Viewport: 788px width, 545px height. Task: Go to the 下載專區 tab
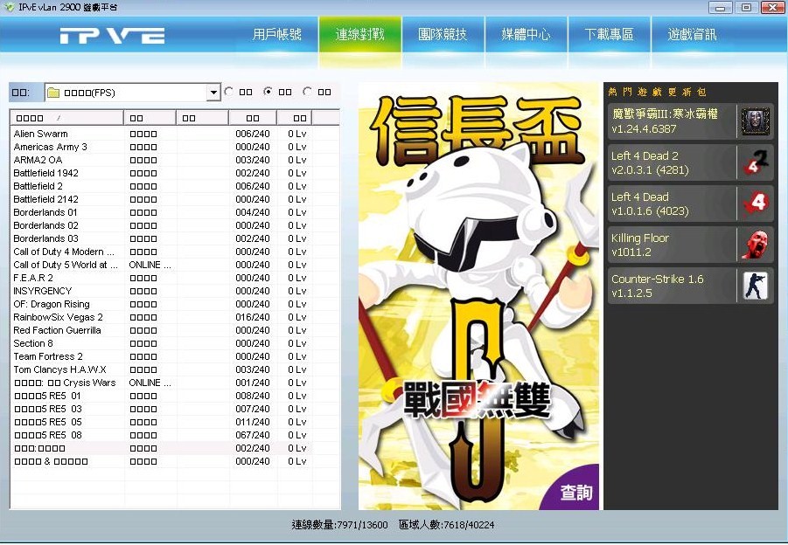609,35
